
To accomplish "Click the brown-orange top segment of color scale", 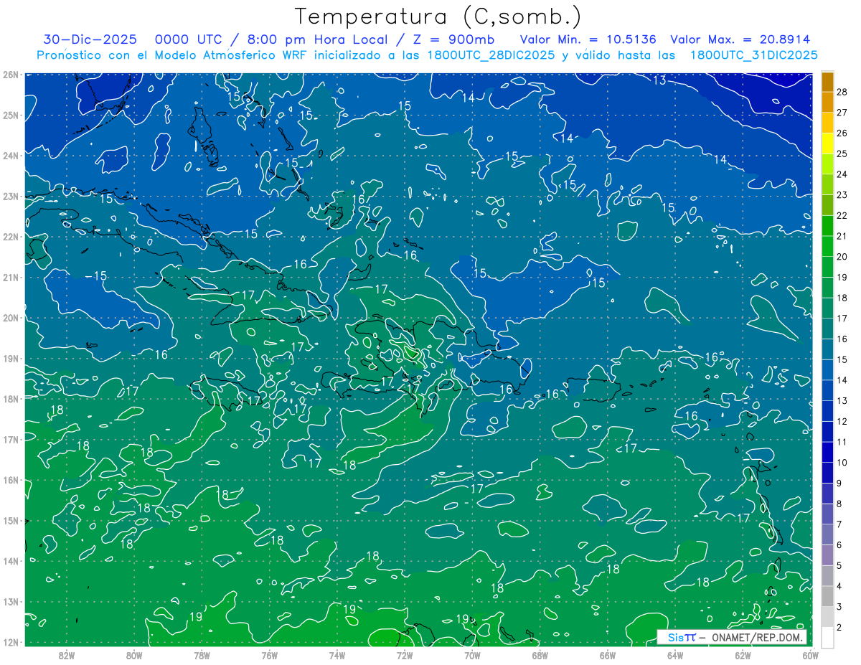I will pos(827,82).
